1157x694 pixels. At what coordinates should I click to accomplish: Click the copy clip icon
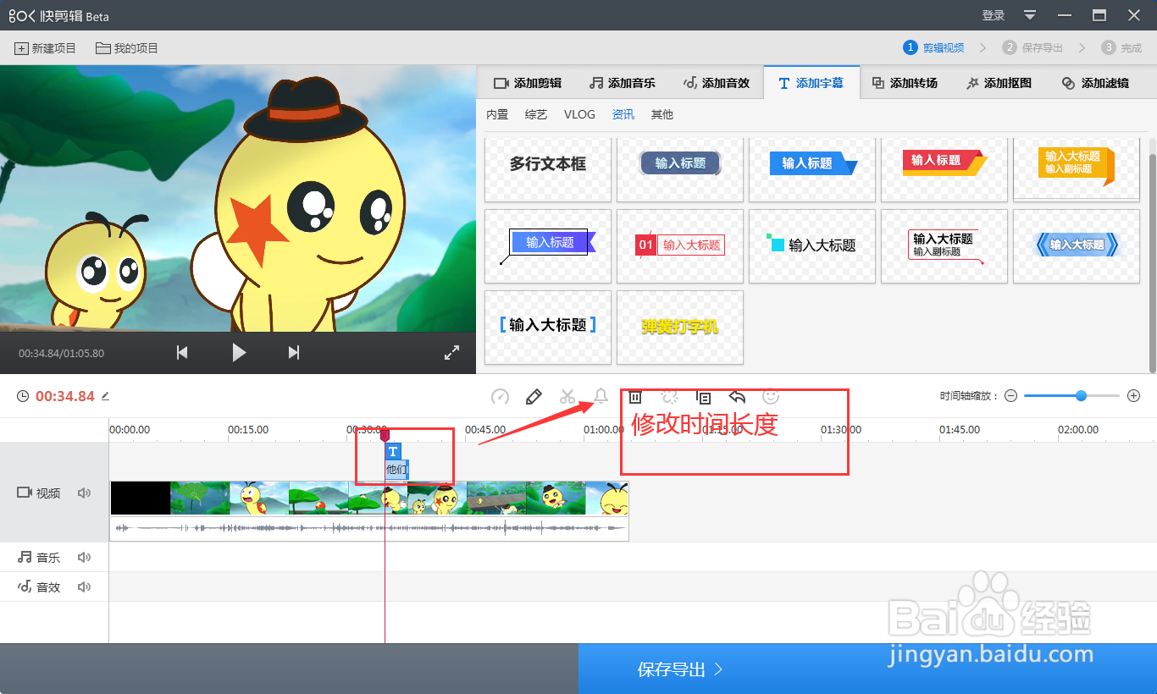tap(703, 396)
